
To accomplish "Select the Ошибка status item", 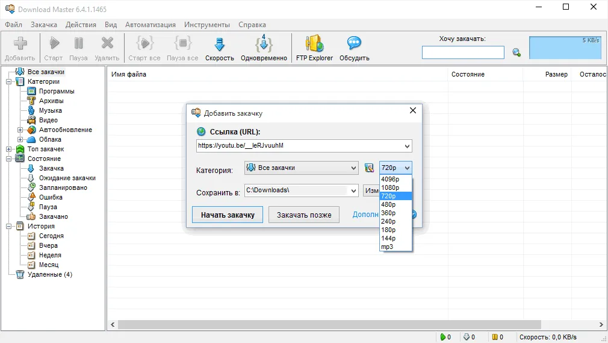I will click(x=51, y=197).
